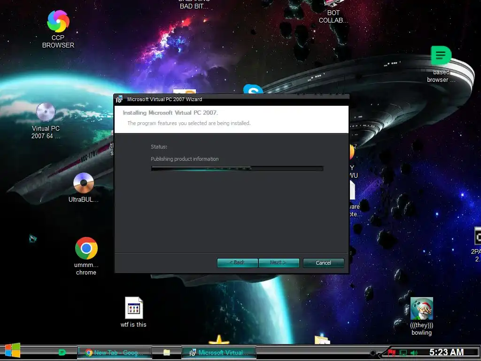Switch to New Tab - Google Chrome taskbar item

point(115,353)
